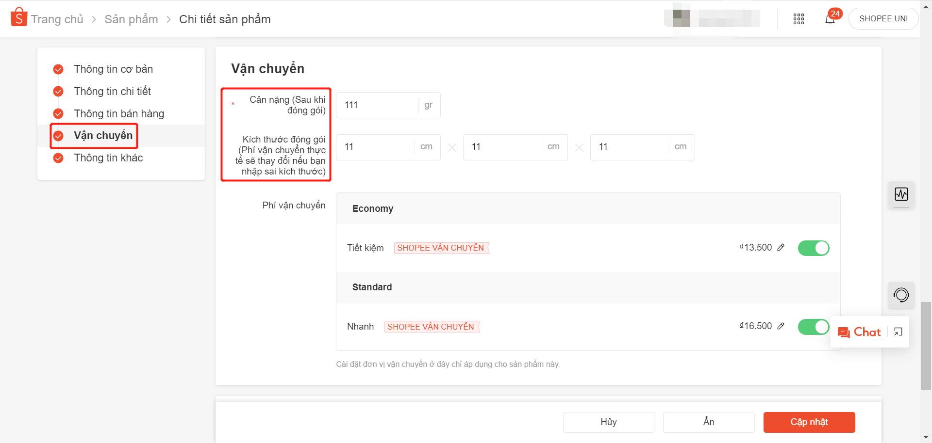Click the Shopee logo
932x443 pixels.
18,18
